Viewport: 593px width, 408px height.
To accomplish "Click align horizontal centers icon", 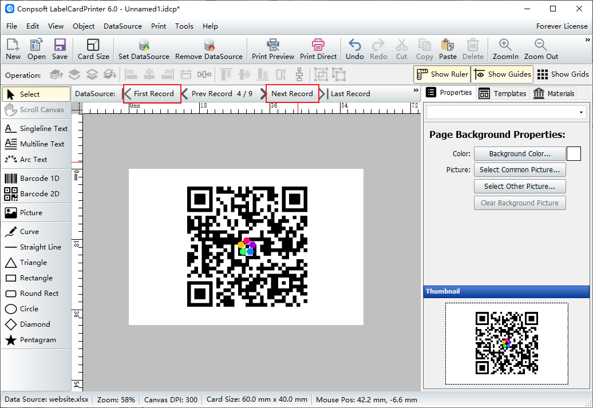I will [149, 74].
